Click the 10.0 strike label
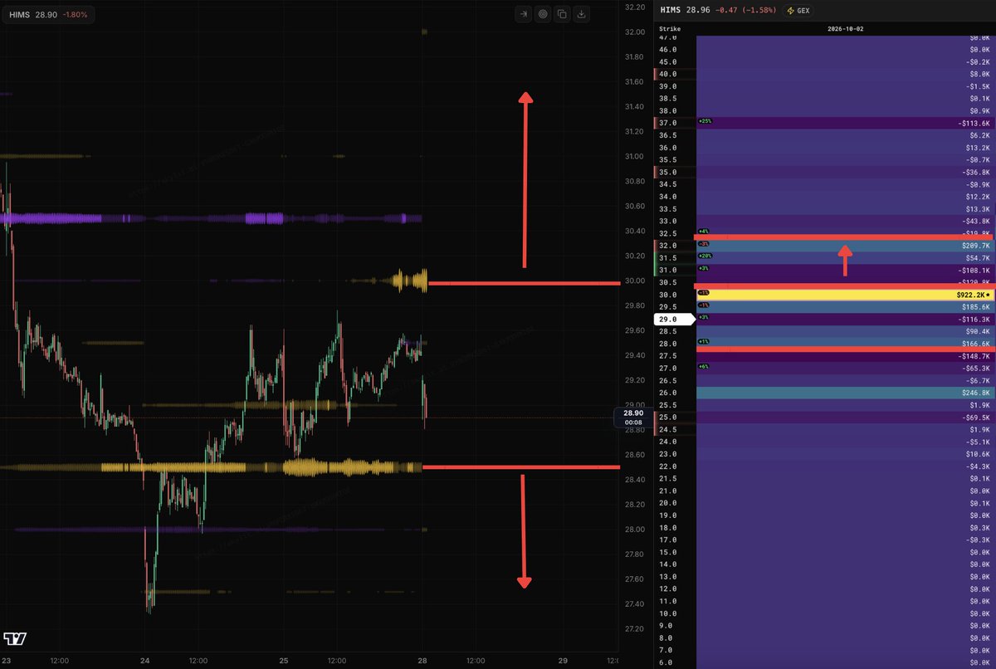 pos(667,613)
